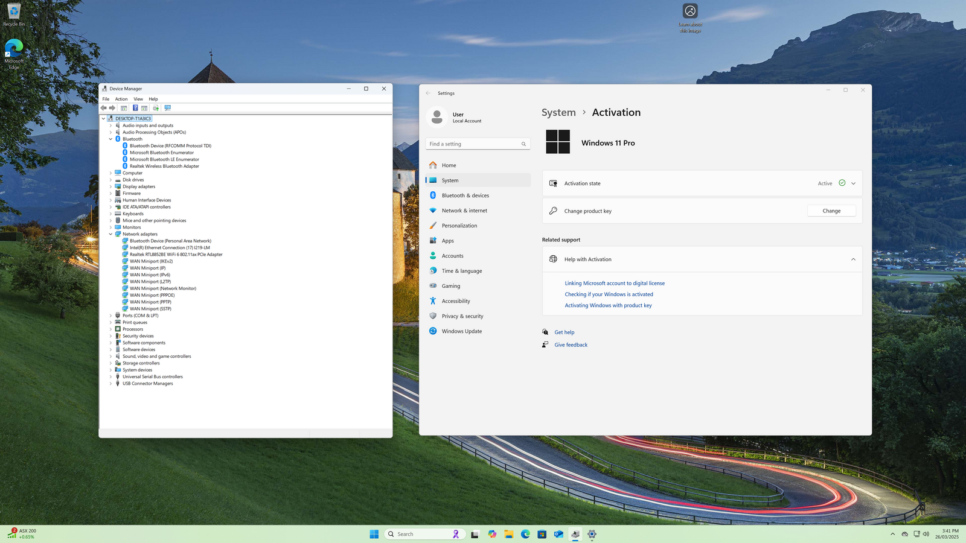Select Realtek RTL8852BE WiFi 6 adapter
Screen dimensions: 966x543
pyautogui.click(x=176, y=255)
